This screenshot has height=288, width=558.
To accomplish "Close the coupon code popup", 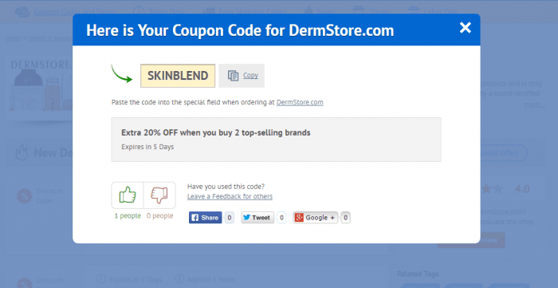I will [x=465, y=27].
